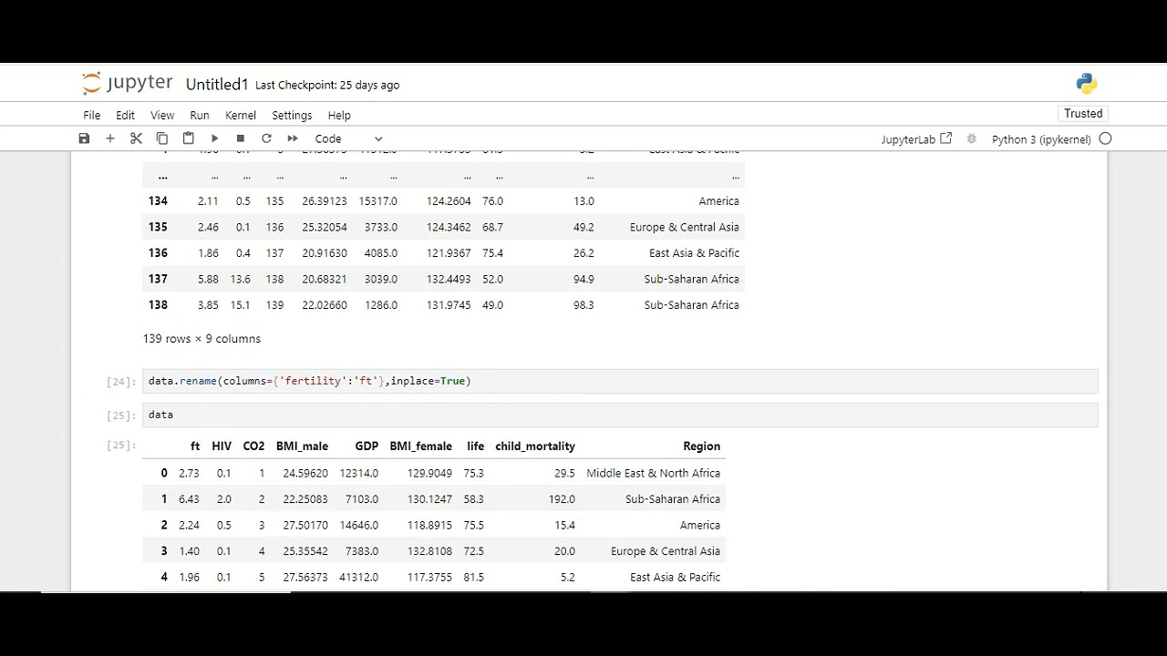Open the View menu
Image resolution: width=1167 pixels, height=656 pixels.
click(162, 116)
